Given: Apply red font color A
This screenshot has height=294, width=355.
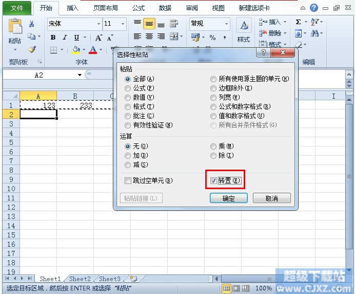Looking at the screenshot, I should coord(93,50).
